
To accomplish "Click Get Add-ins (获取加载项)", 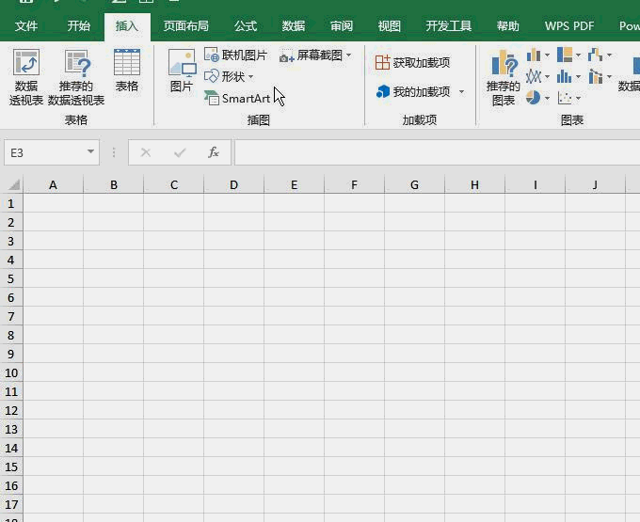I will (412, 63).
